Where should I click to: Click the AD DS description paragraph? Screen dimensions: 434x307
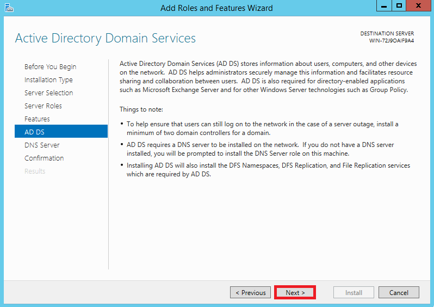pyautogui.click(x=268, y=77)
